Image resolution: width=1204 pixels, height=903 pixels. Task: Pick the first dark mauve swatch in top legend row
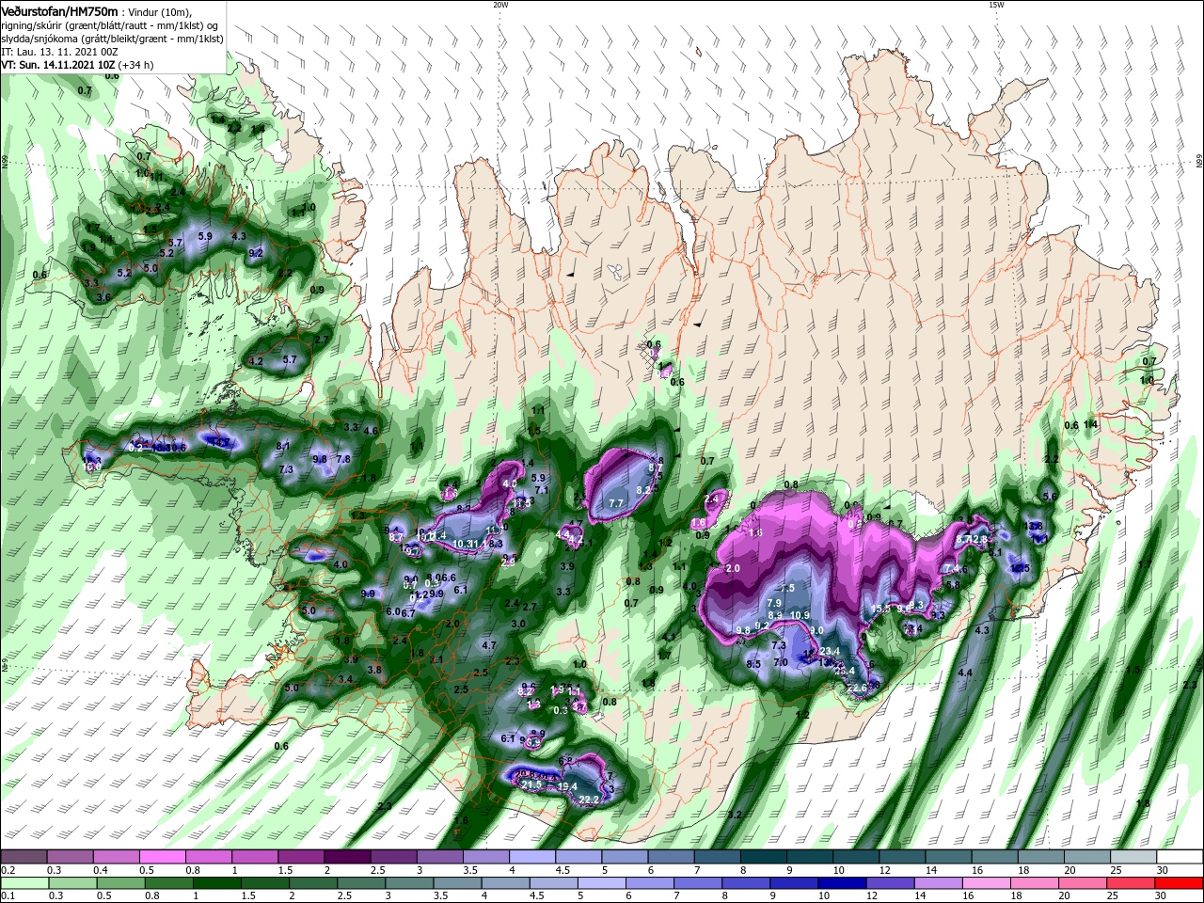click(24, 857)
